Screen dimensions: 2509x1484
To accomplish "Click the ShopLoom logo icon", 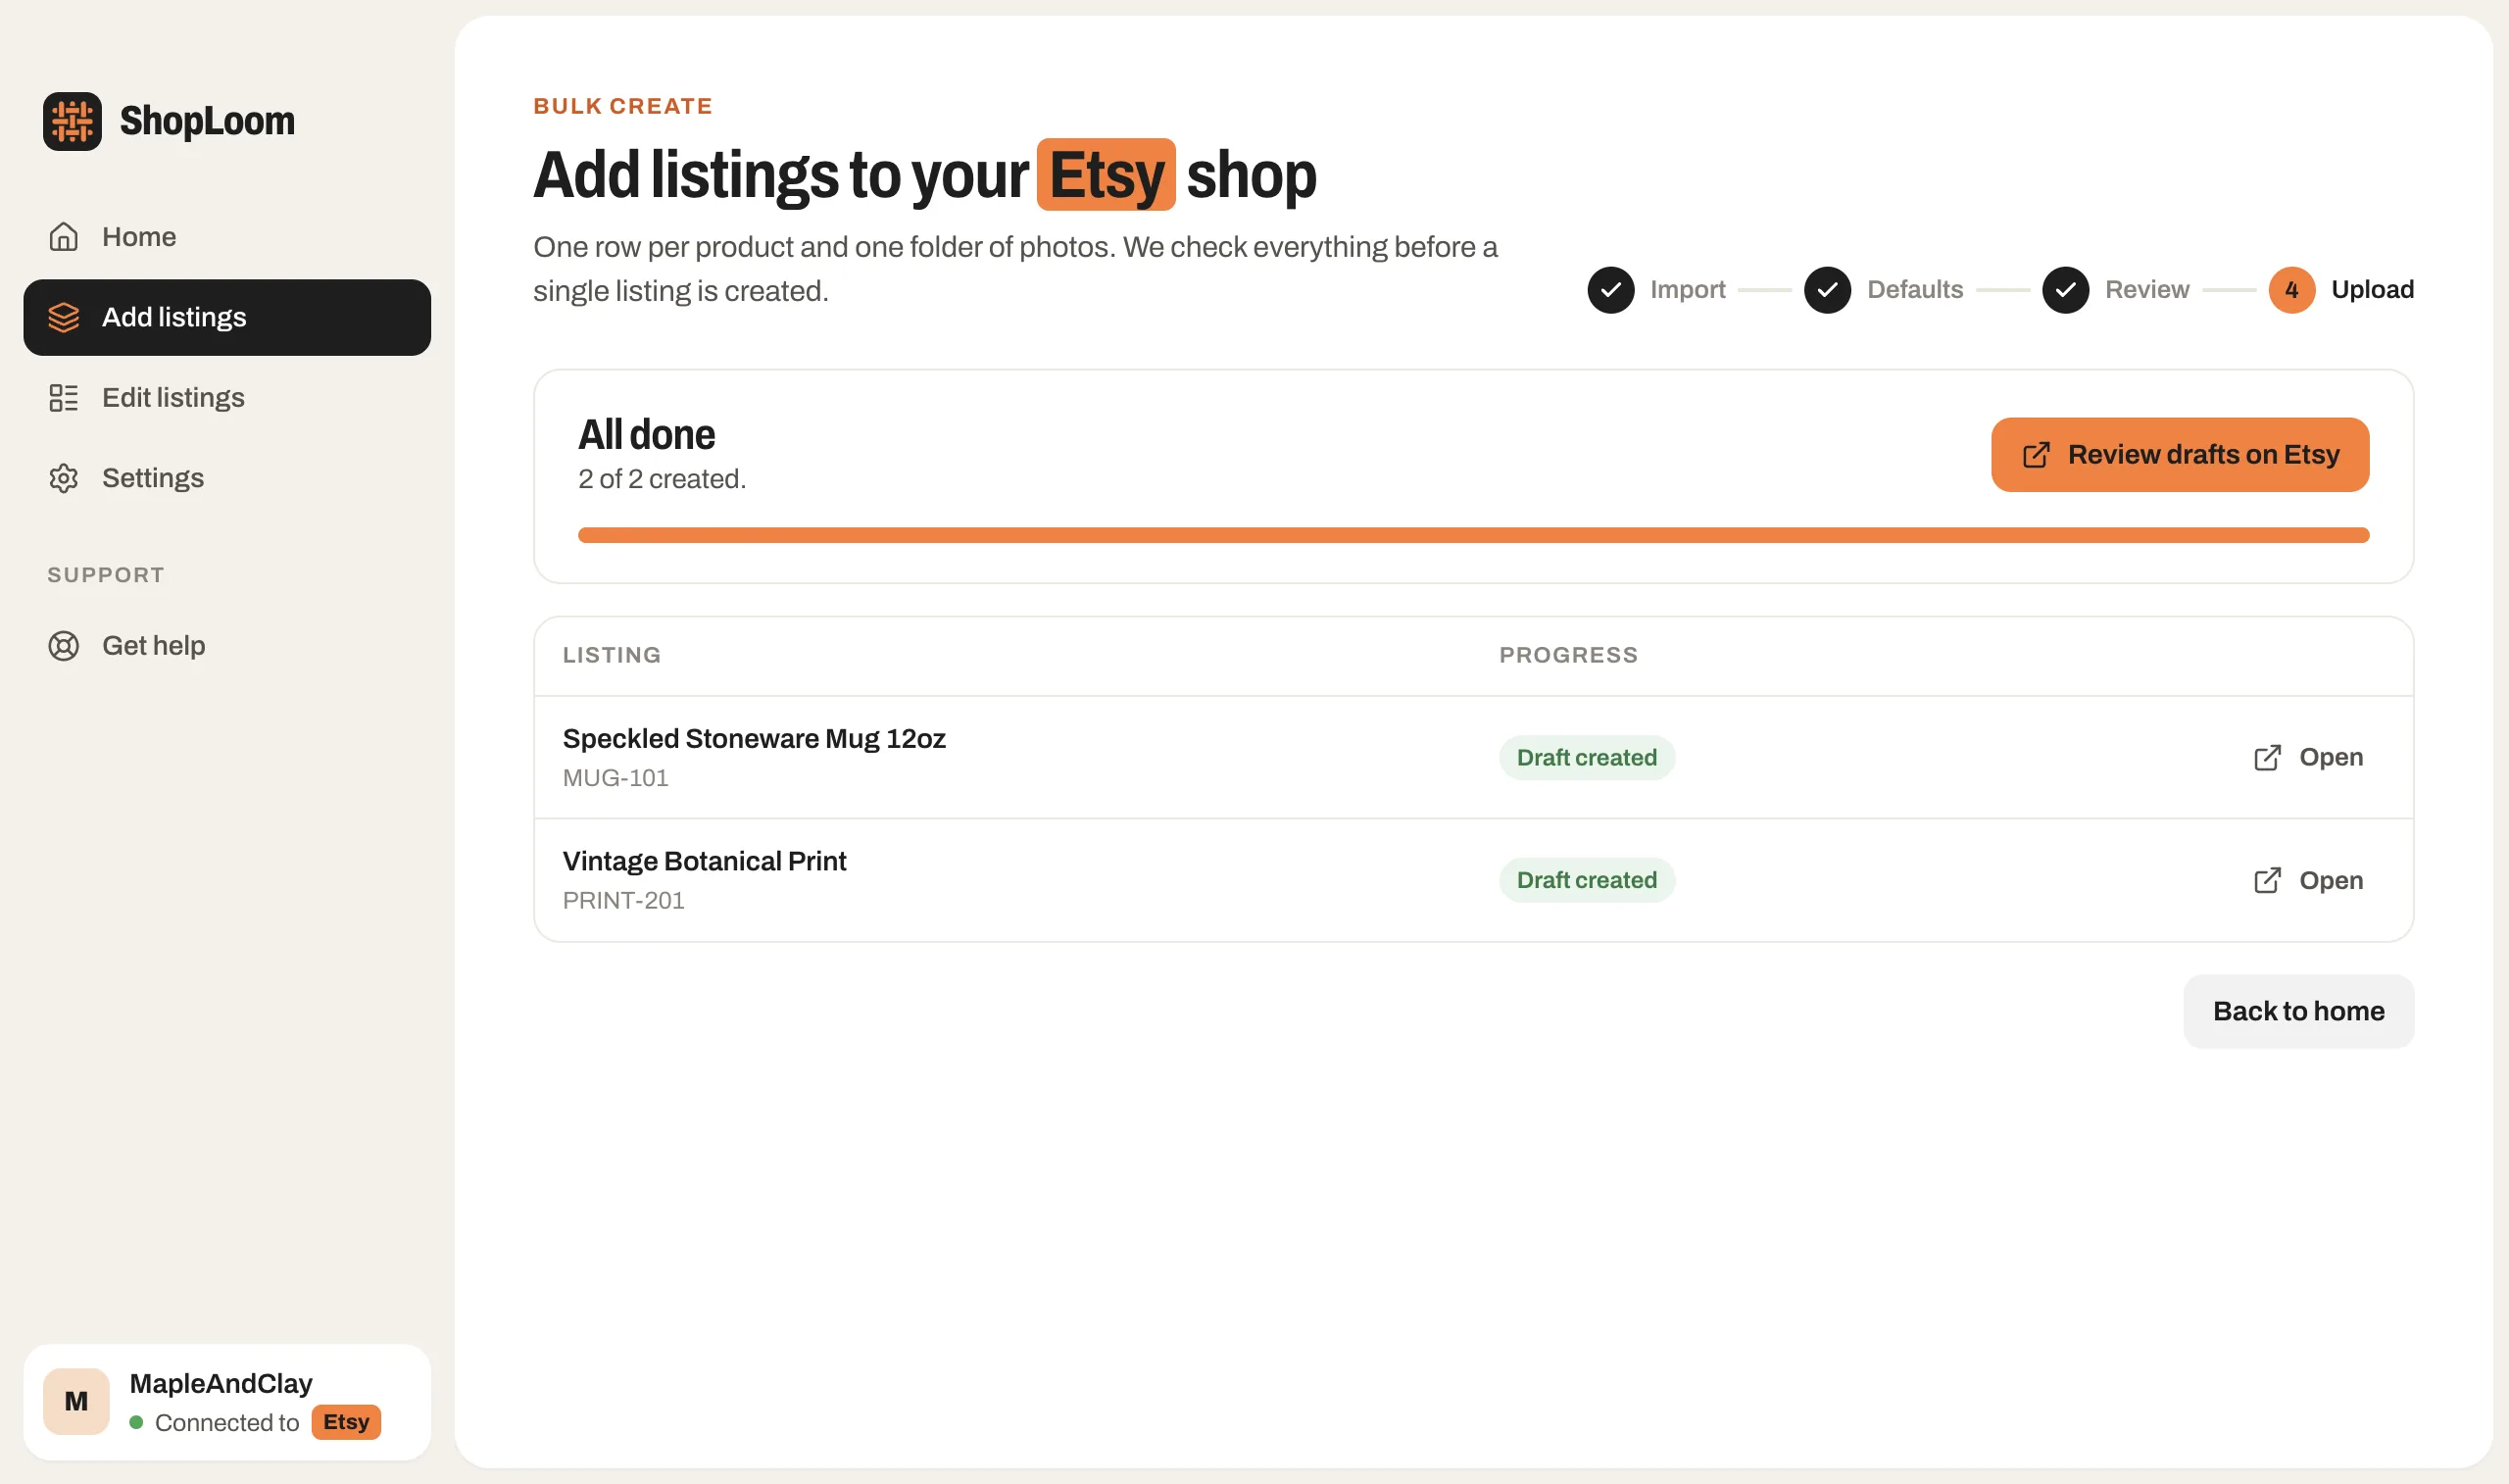I will click(x=72, y=121).
